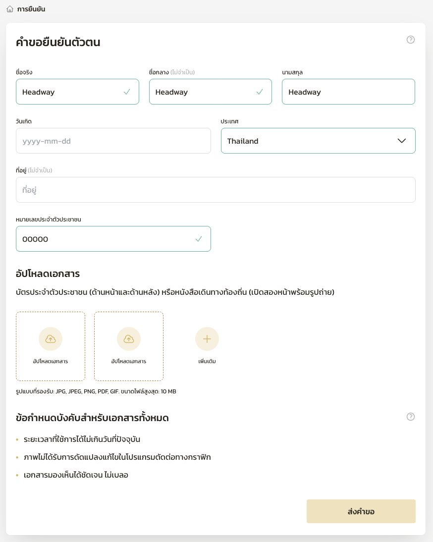The width and height of the screenshot is (433, 542).
Task: Go to การยืนยัน breadcrumb item
Action: [x=31, y=9]
